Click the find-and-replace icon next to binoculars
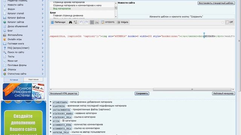Screen dimensions: 241x135 (75, 22)
